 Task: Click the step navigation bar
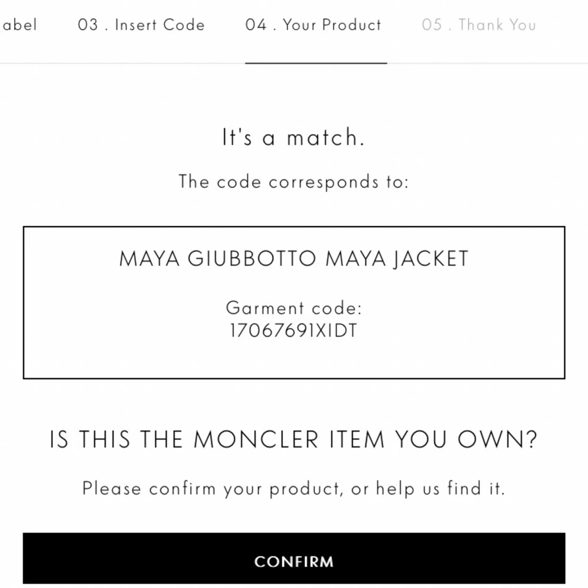coord(294,25)
